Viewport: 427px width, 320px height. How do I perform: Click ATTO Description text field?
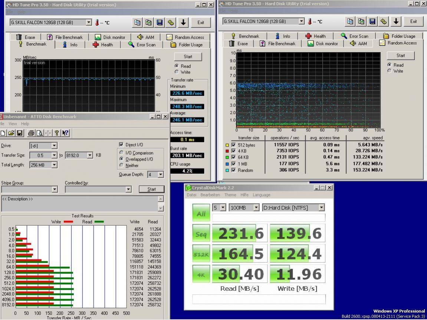(79, 204)
